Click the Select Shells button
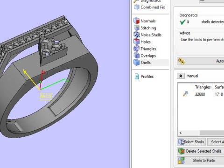The height and width of the screenshot is (168, 224). click(191, 142)
